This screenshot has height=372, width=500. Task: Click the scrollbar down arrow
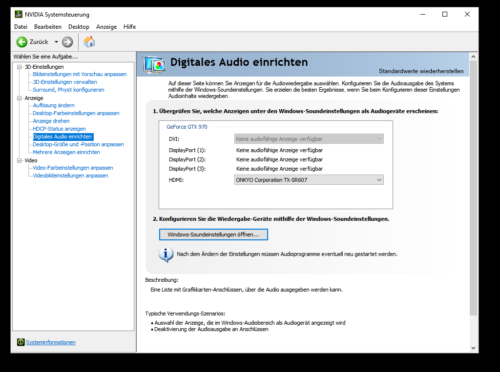tap(473, 348)
